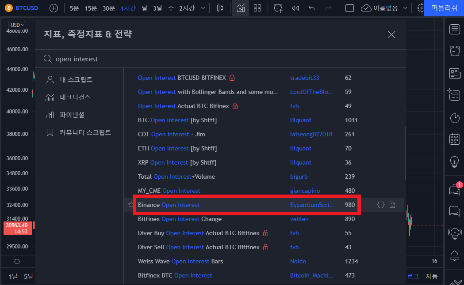Select MY_CME Open Interest script
This screenshot has height=285, width=464.
point(169,191)
